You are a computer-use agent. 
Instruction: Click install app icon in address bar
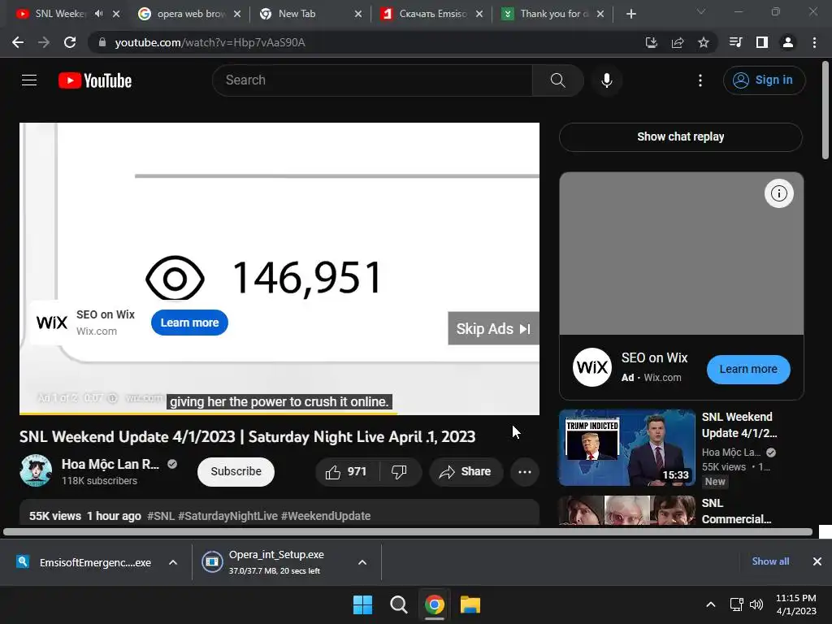coord(652,42)
